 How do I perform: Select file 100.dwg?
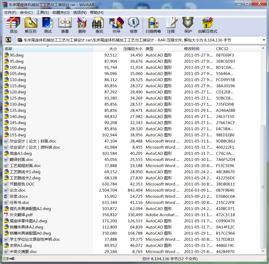[18, 67]
